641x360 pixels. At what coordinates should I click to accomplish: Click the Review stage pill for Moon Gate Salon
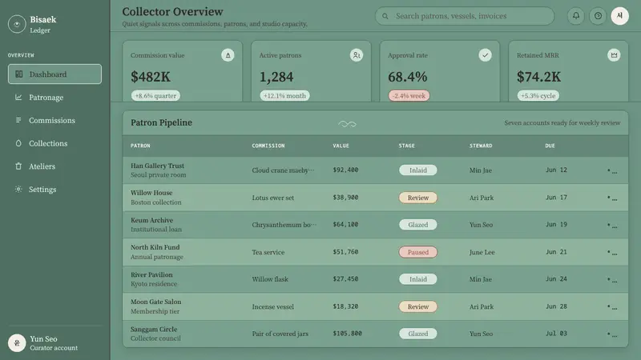tap(417, 306)
